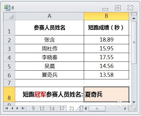The image size is (141, 116).
Task: Select the cell containing 周杜传
Action: (x=49, y=49)
